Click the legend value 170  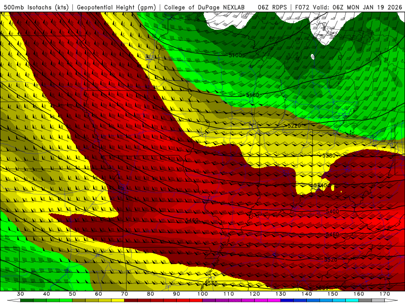click(x=385, y=294)
